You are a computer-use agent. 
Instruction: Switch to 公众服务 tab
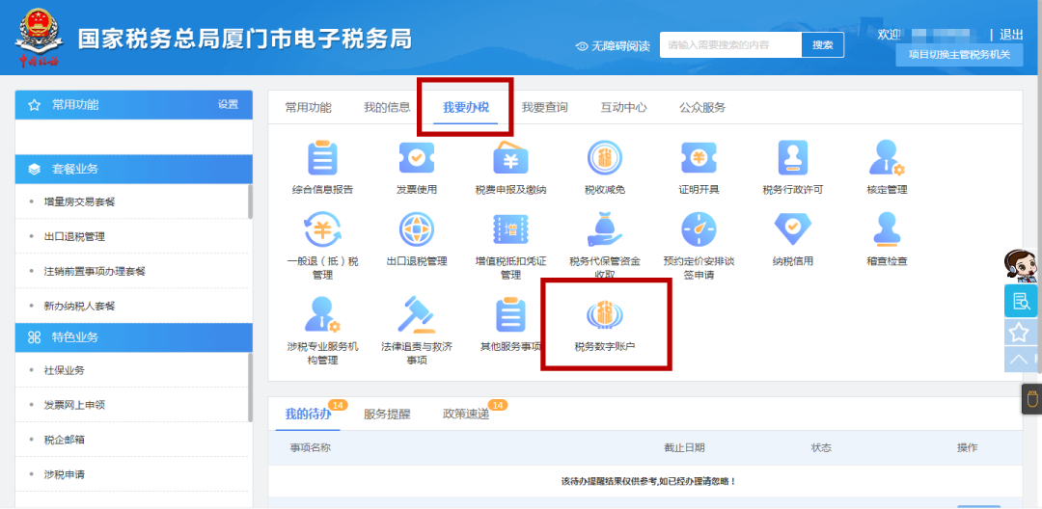coord(702,108)
